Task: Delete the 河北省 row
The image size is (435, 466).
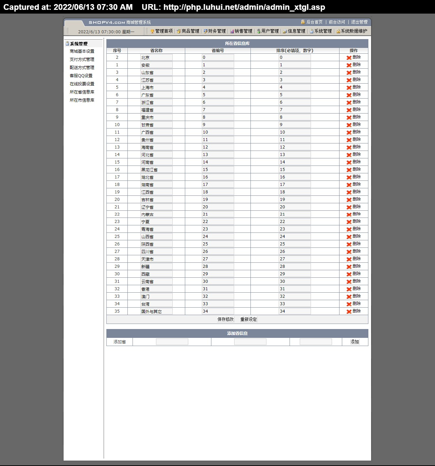Action: click(353, 155)
